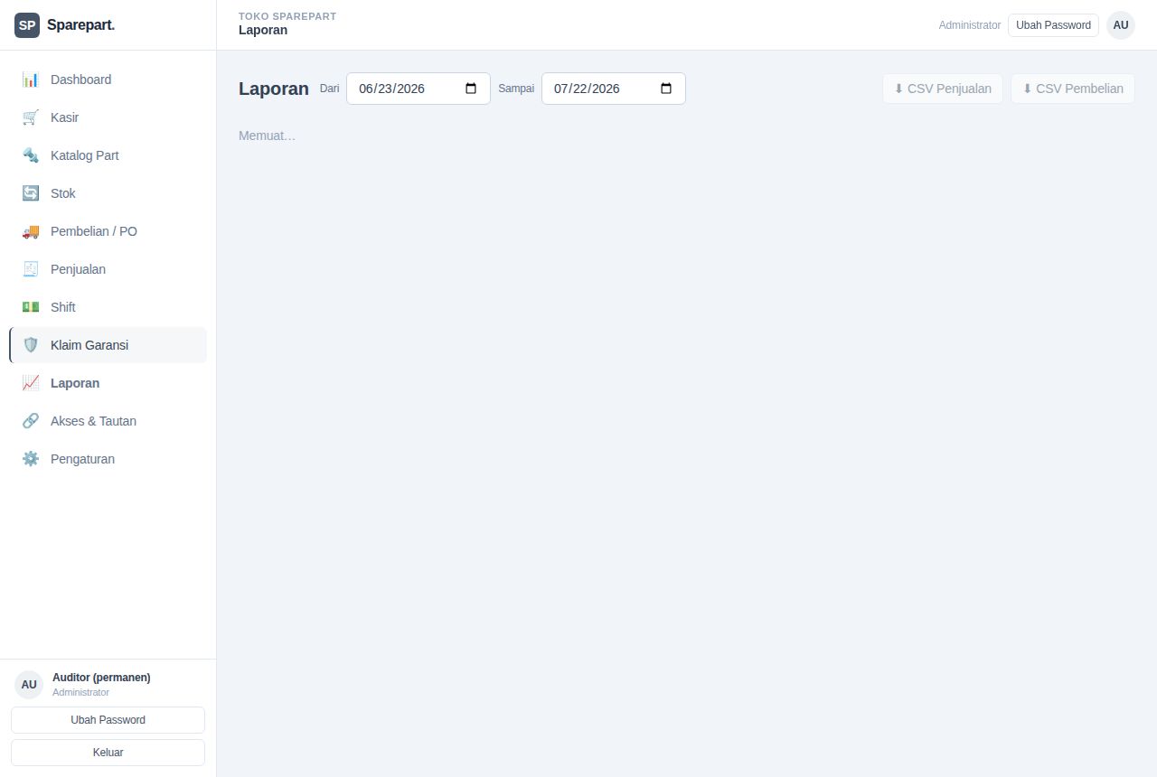Click the Klaim Garansi shield icon

tap(31, 345)
